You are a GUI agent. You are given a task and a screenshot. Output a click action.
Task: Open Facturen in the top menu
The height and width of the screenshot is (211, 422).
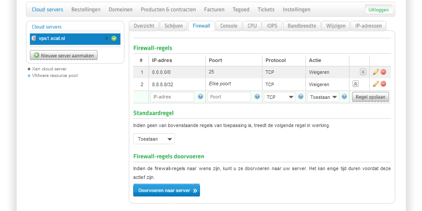click(x=214, y=9)
